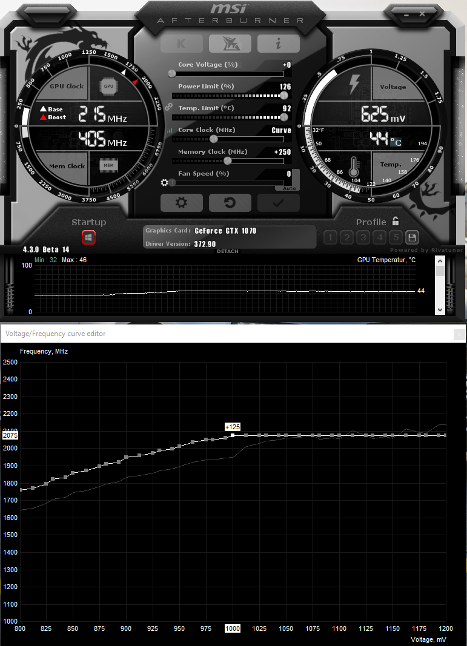The height and width of the screenshot is (646, 467).
Task: Click the fan settings gear beside Fan Speed
Action: click(164, 182)
